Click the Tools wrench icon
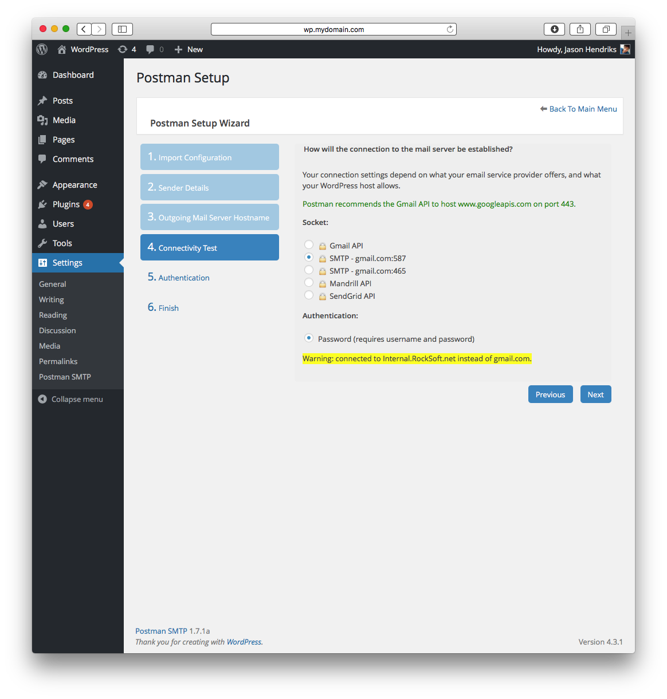 coord(42,243)
